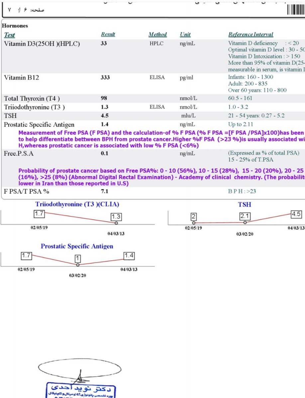Screen dimensions: 305x398
Task: Click the barcode at the page top
Action: coord(295,10)
